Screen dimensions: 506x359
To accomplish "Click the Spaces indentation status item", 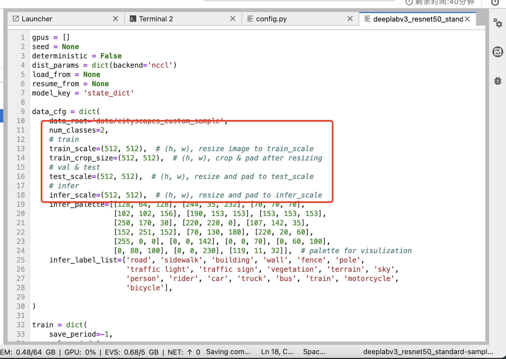I will pos(314,352).
